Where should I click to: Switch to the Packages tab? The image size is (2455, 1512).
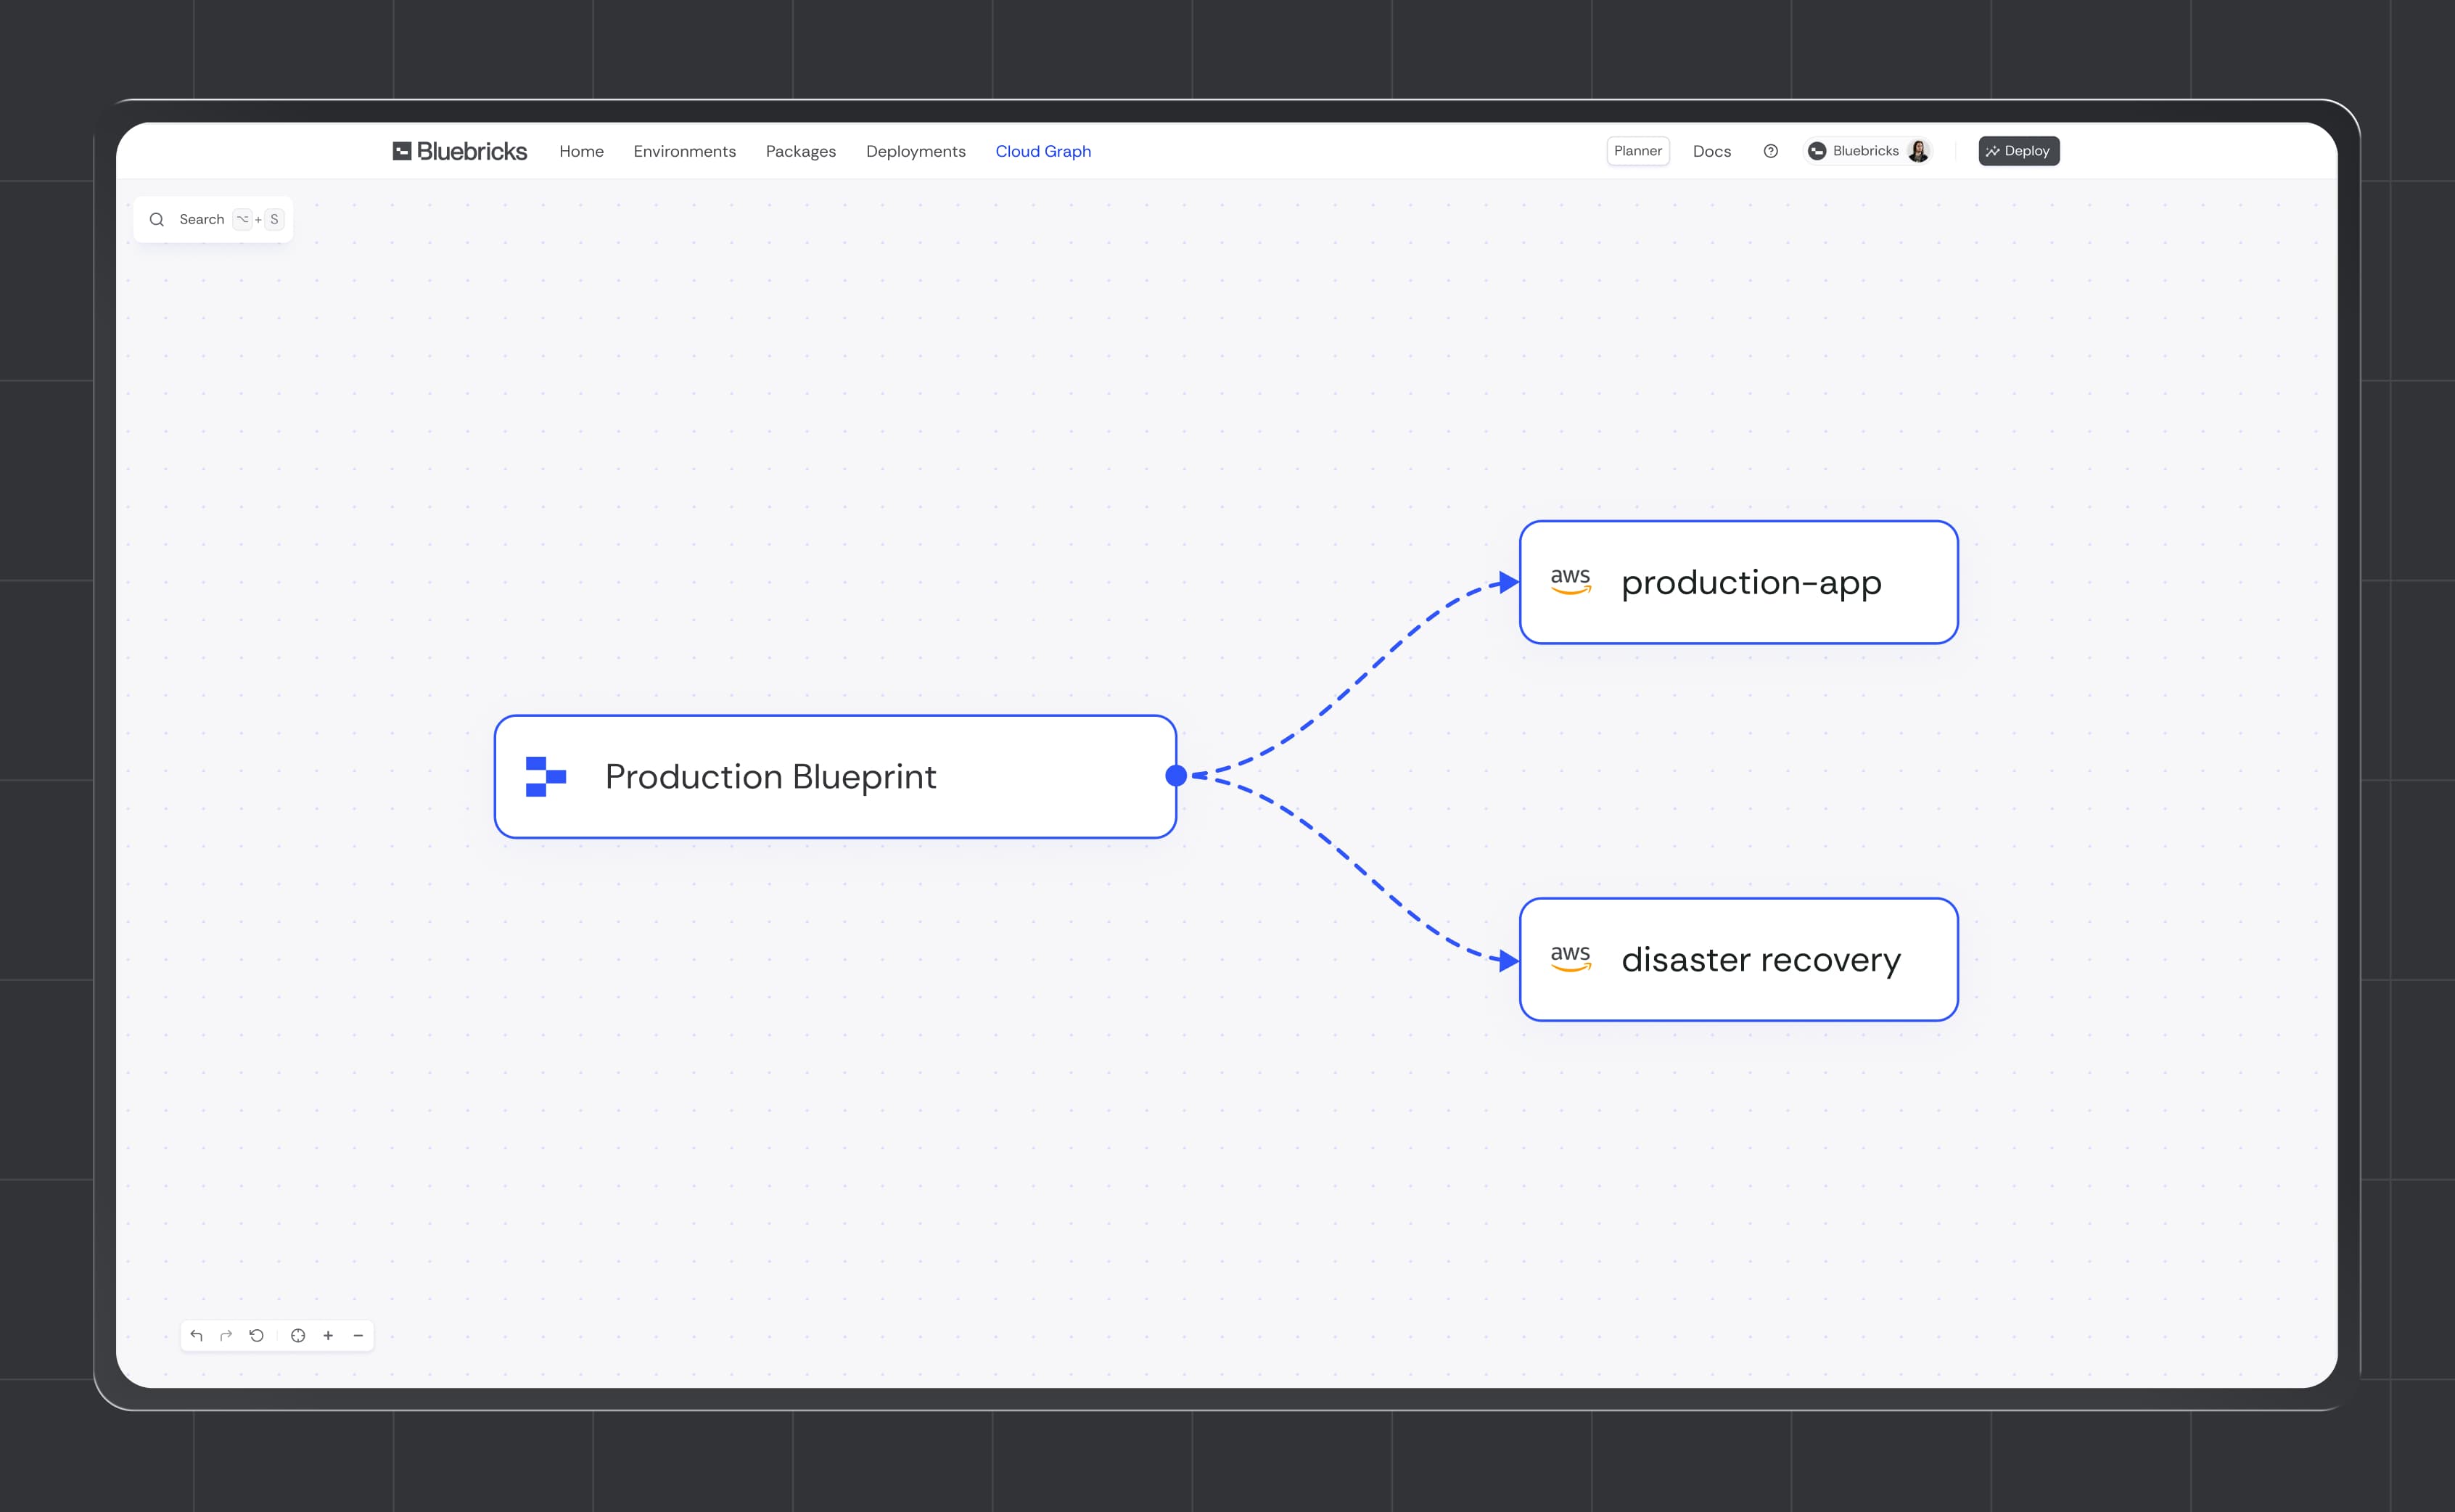click(x=800, y=151)
